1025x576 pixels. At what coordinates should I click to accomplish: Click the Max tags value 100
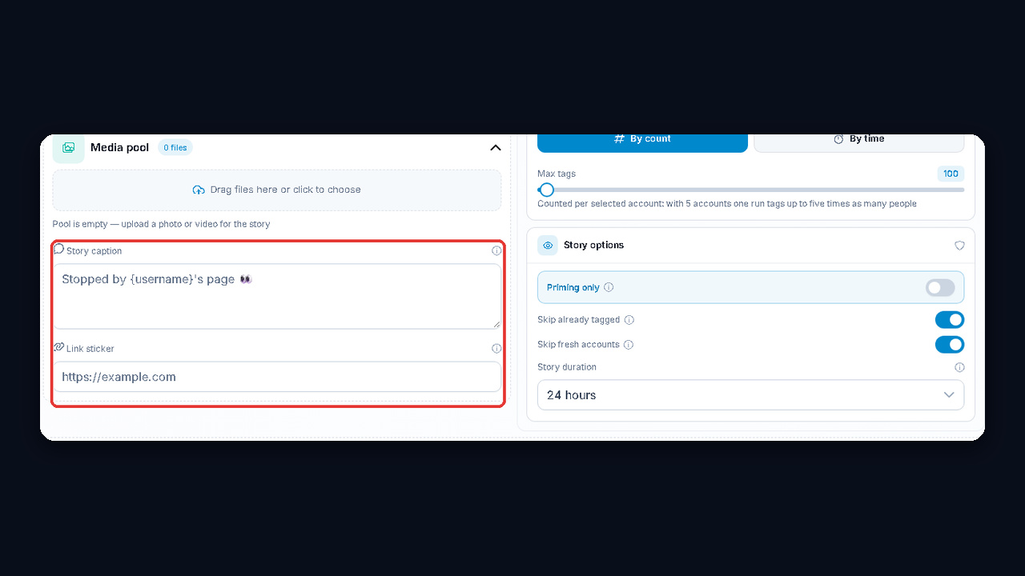(951, 174)
